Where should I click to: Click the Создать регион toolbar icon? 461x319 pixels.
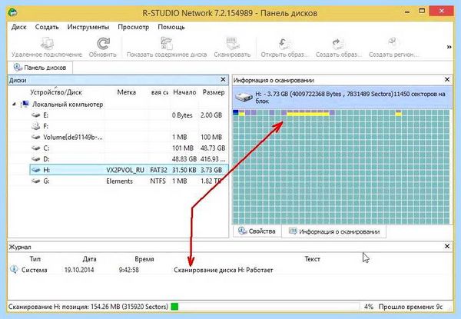point(393,44)
